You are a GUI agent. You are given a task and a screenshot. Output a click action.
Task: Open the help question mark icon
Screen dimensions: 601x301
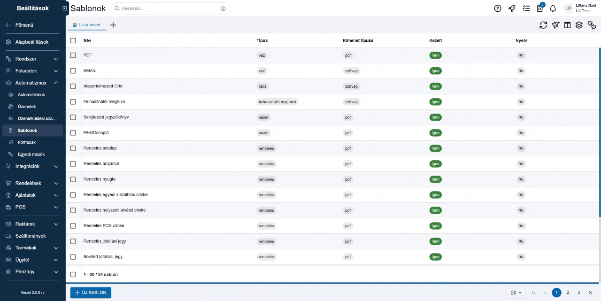(x=498, y=8)
